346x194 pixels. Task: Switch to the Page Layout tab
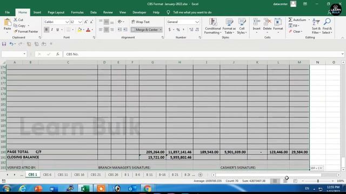point(56,12)
